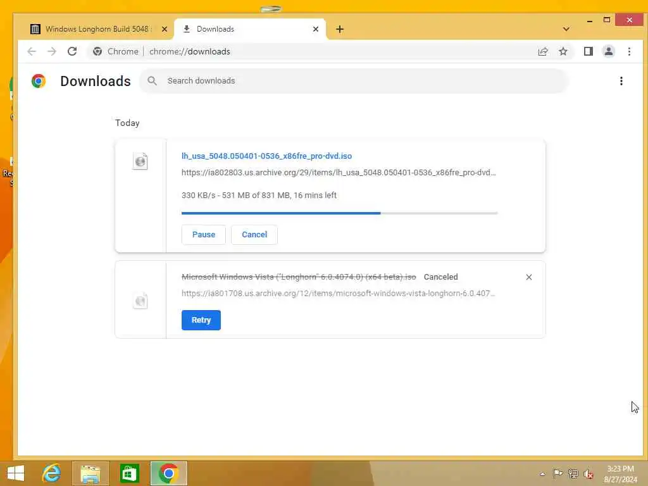This screenshot has width=648, height=486.
Task: Close the Windows Longhorn Build 5048 tab
Action: coord(164,29)
